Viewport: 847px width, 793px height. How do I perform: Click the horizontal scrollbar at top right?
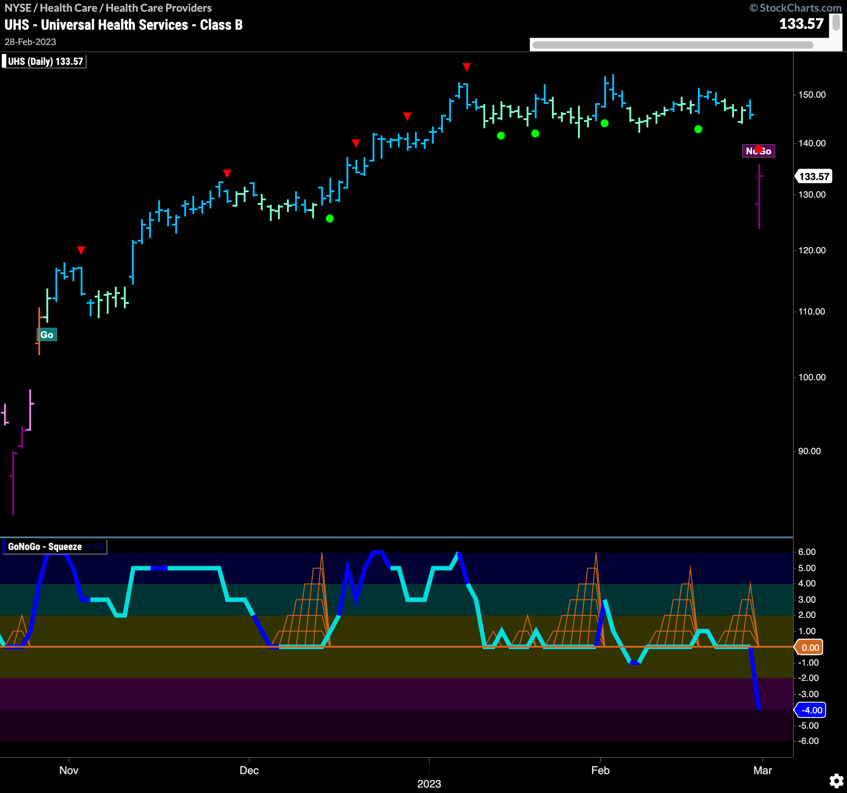click(x=673, y=45)
